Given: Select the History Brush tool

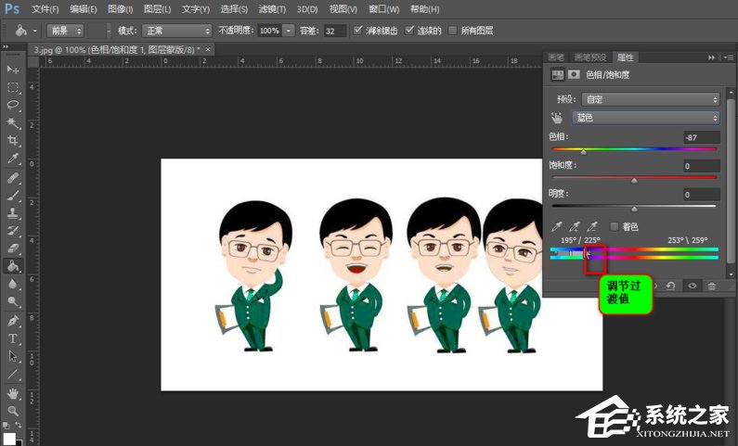Looking at the screenshot, I should pos(13,231).
